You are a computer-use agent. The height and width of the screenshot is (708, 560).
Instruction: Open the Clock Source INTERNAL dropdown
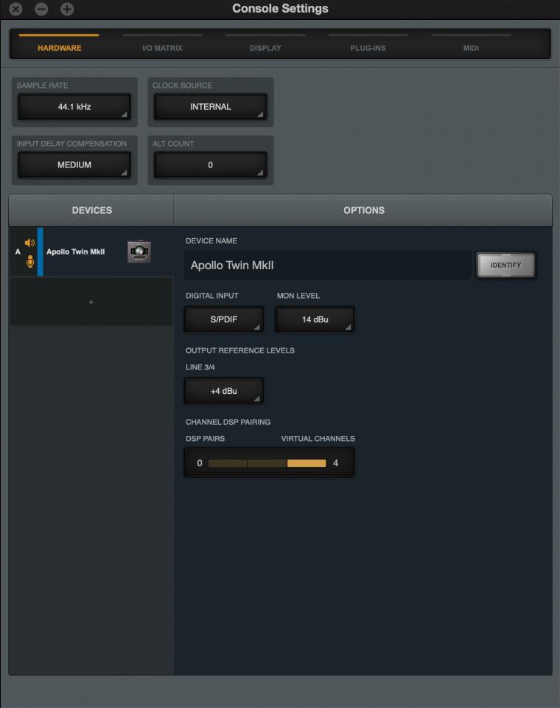(210, 107)
